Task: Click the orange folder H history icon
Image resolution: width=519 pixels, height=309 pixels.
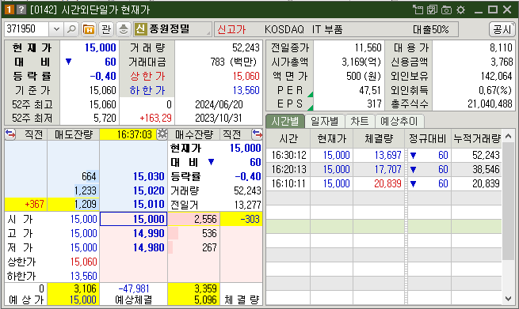Action: 89,29
